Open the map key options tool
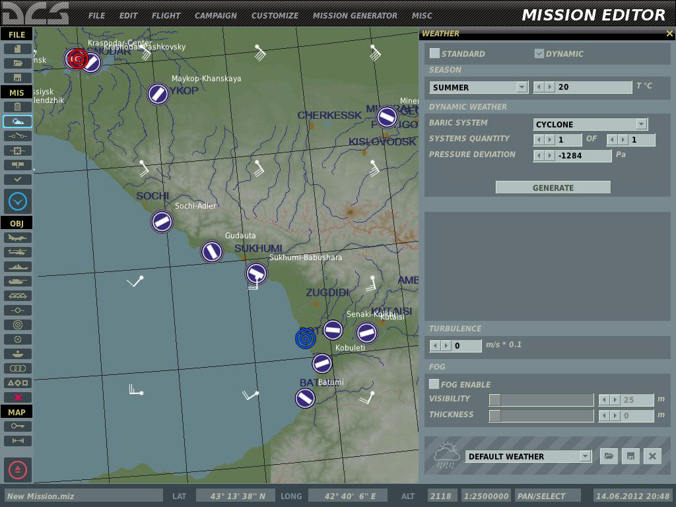The height and width of the screenshot is (507, 676). click(17, 426)
